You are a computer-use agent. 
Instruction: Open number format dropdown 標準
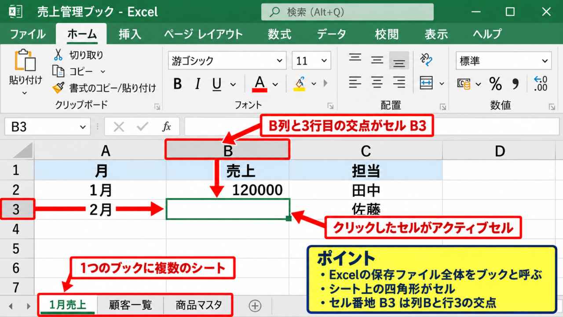click(504, 61)
